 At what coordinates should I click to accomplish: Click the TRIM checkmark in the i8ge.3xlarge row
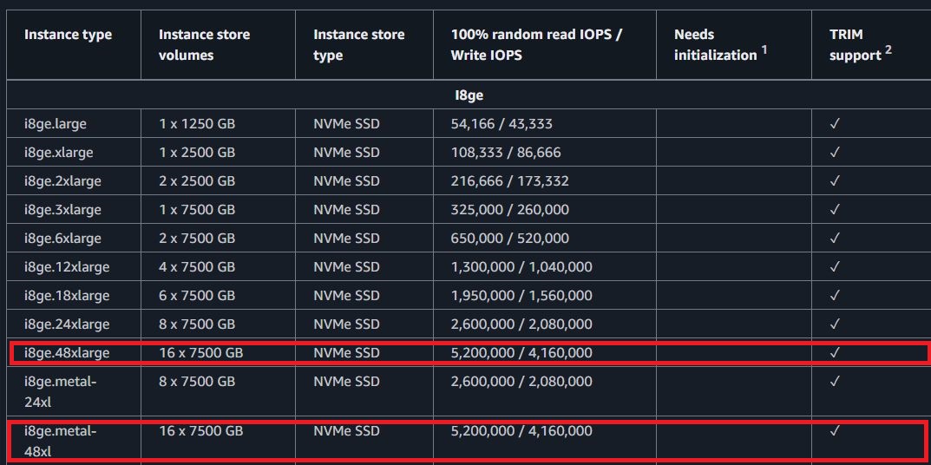[835, 210]
